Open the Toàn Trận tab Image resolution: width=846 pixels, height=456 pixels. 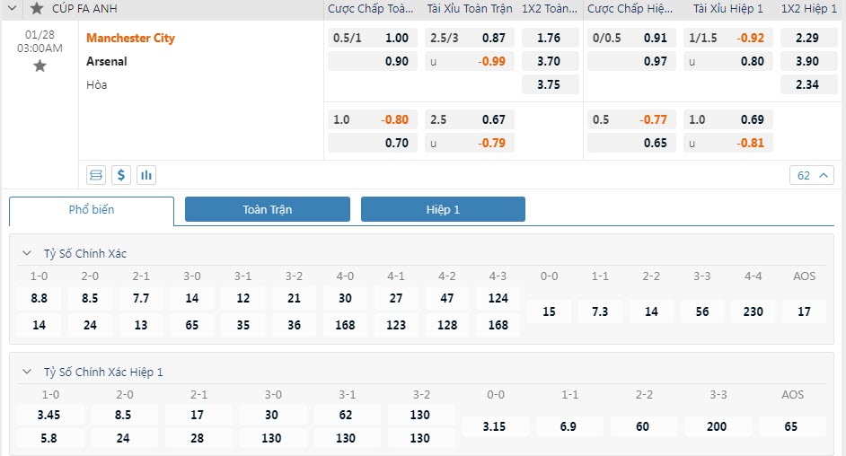coord(267,210)
